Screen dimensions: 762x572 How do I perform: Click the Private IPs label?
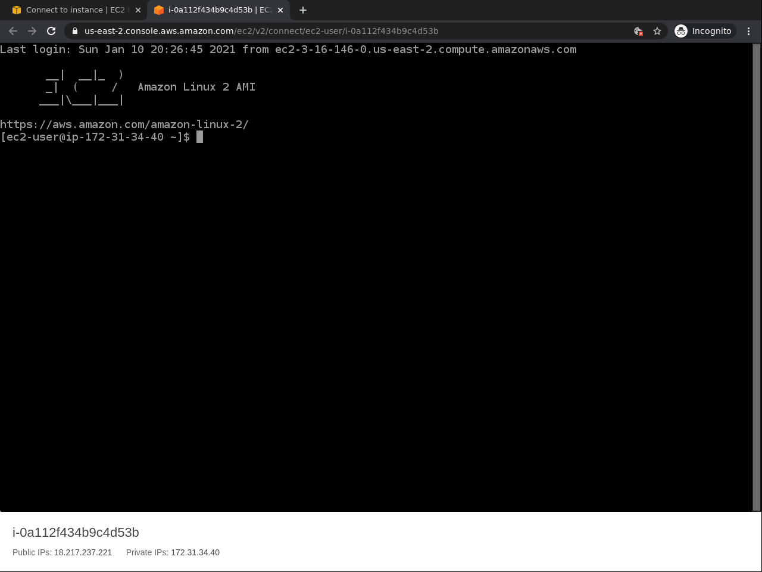pyautogui.click(x=147, y=552)
